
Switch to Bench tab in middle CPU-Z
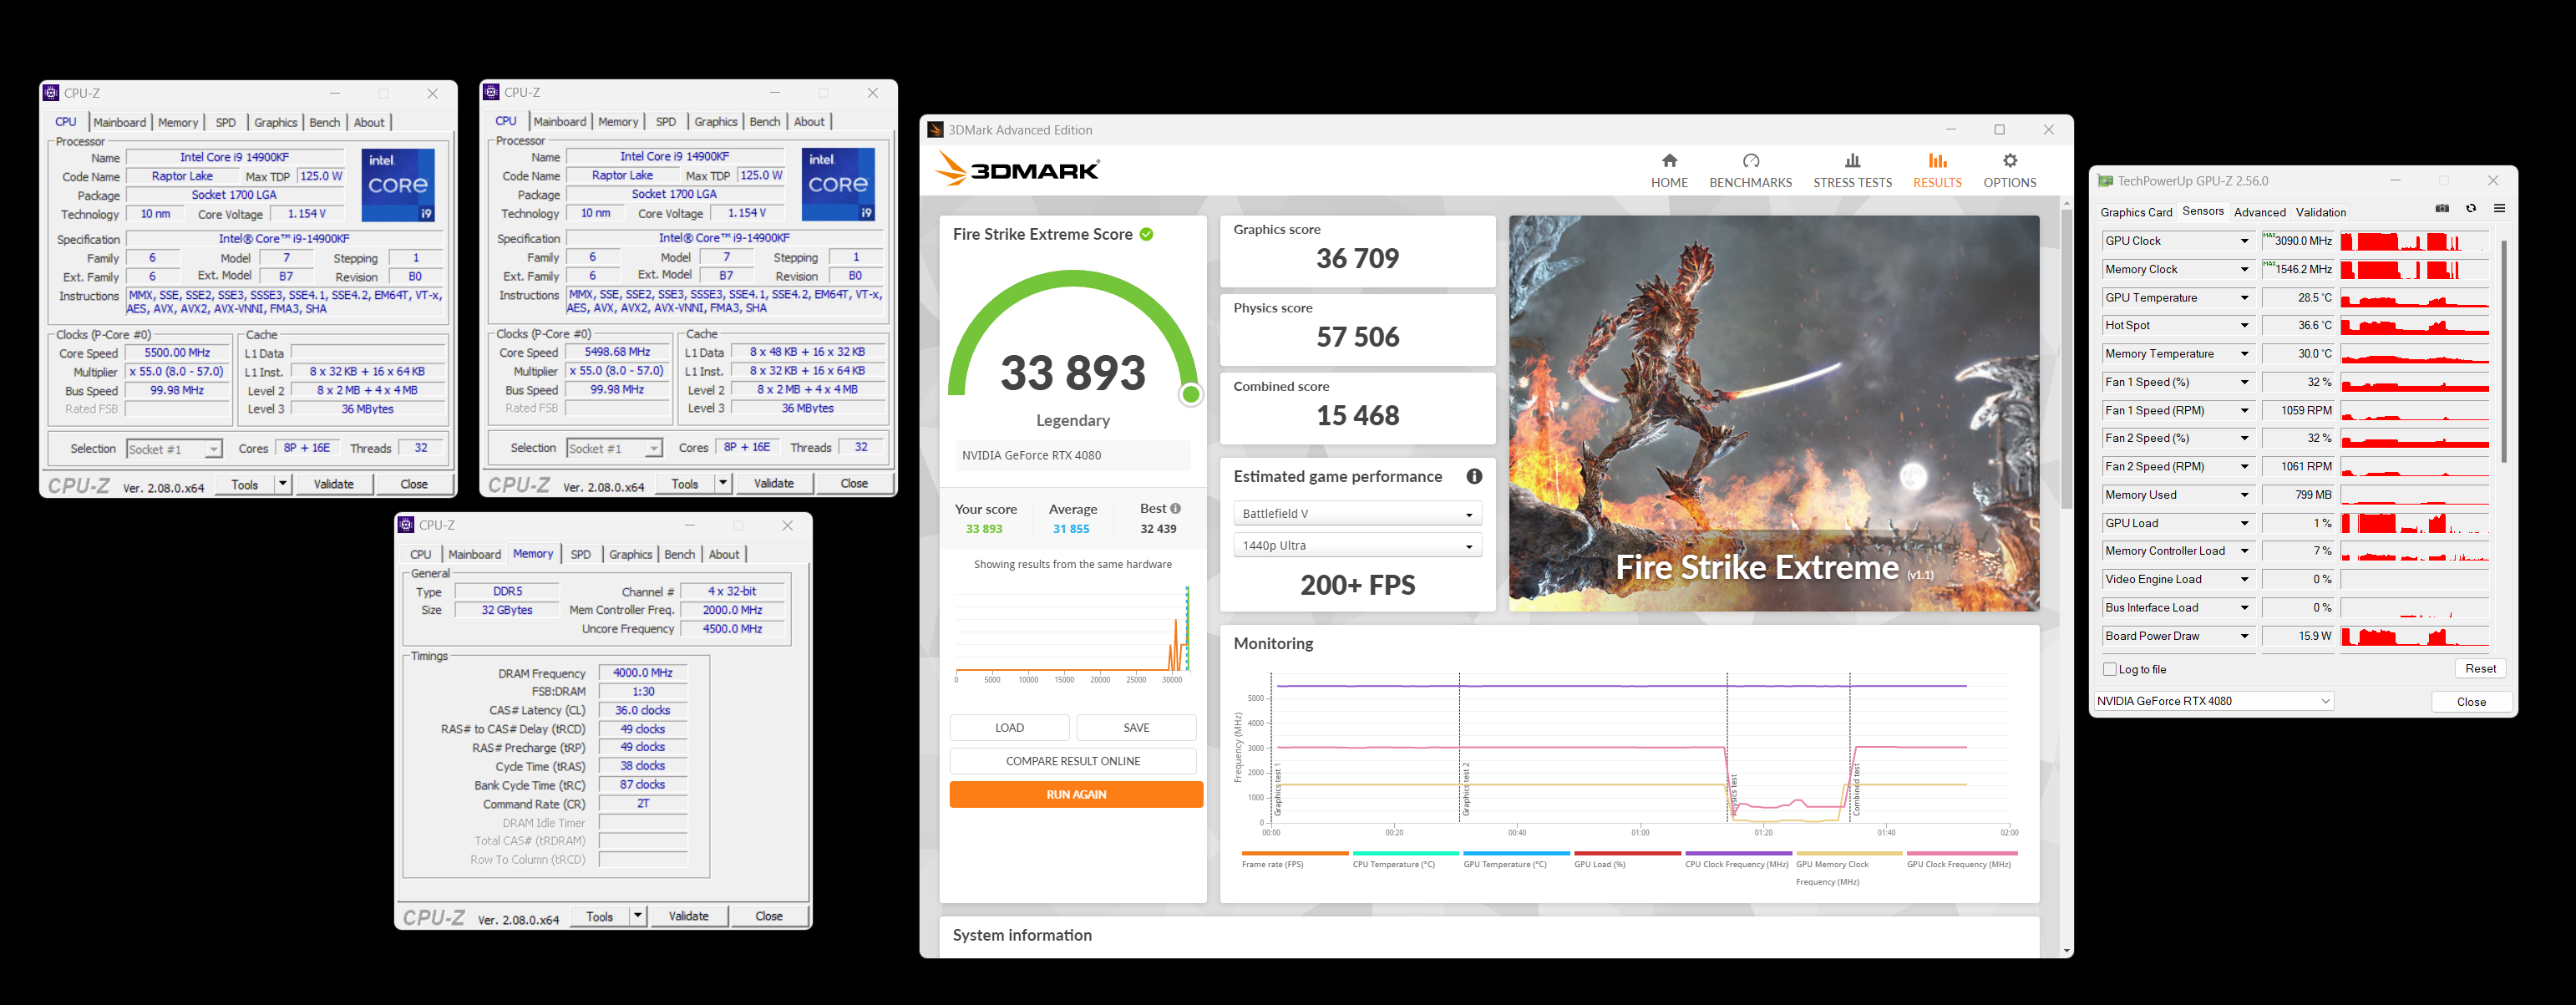(x=765, y=122)
